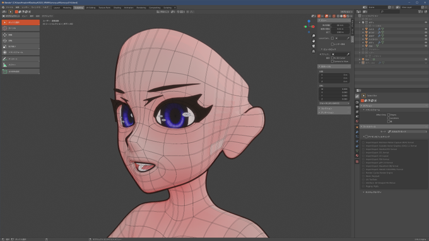This screenshot has width=429, height=241.
Task: Switch perspective/orthographic with the grid icon
Action: tap(314, 52)
